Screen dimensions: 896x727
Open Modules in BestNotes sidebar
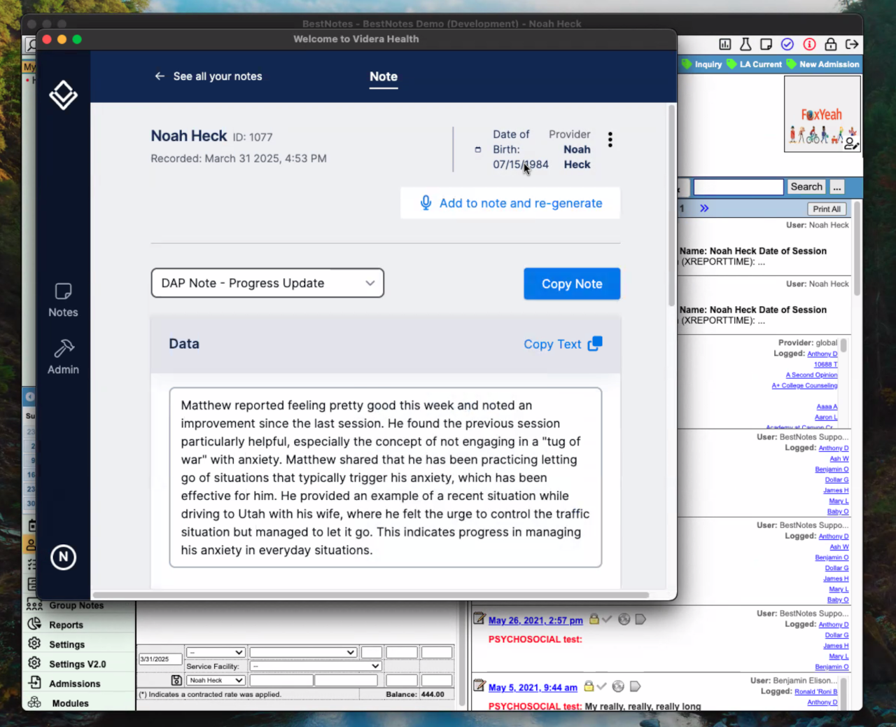click(x=70, y=703)
